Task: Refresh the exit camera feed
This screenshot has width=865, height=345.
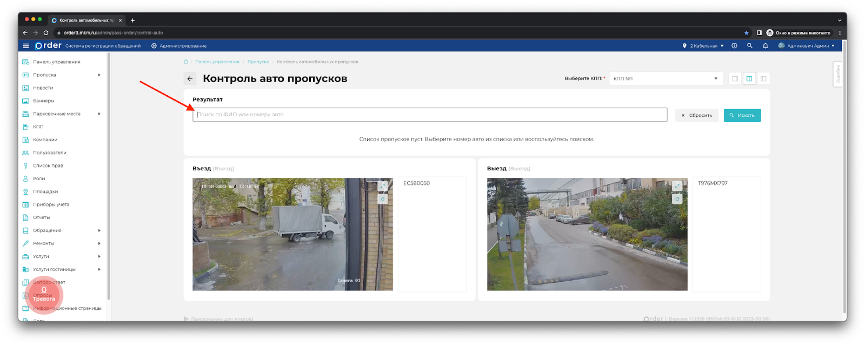Action: point(677,199)
